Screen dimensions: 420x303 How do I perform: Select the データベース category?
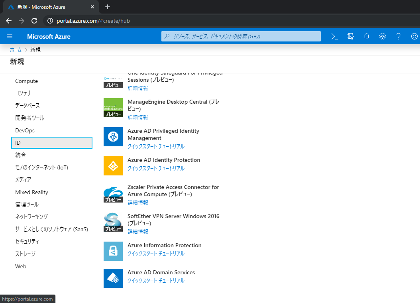(x=27, y=106)
